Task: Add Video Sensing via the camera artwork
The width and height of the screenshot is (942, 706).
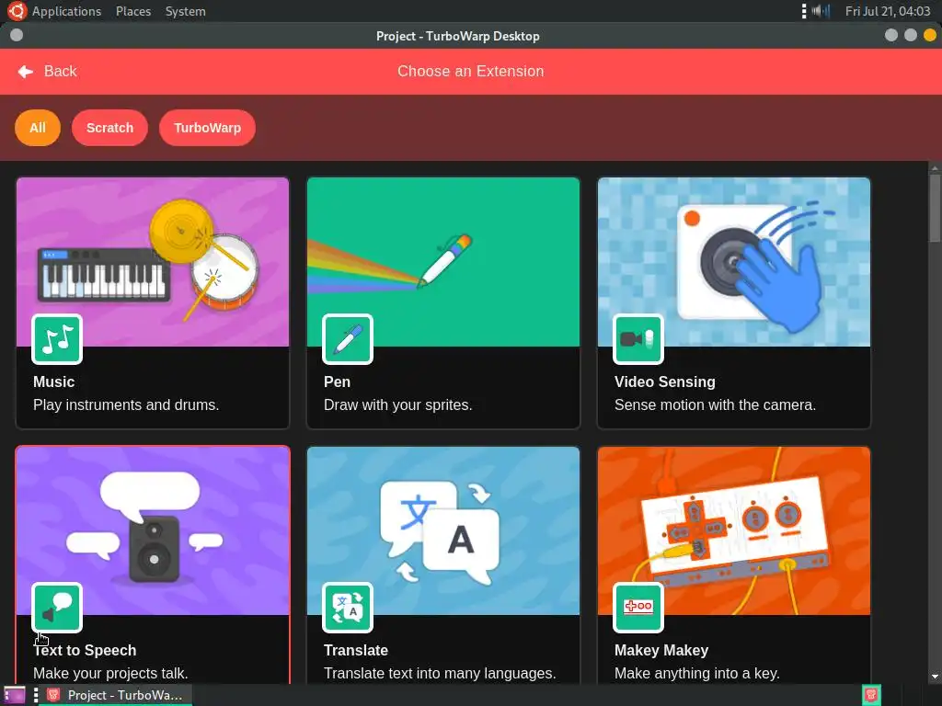Action: pos(733,262)
